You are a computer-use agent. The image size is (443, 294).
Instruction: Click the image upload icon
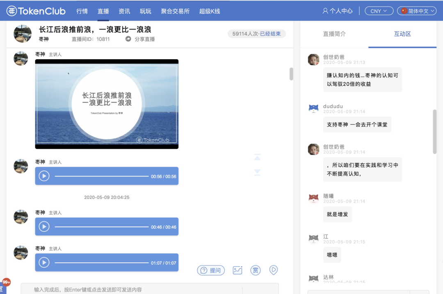(x=237, y=270)
